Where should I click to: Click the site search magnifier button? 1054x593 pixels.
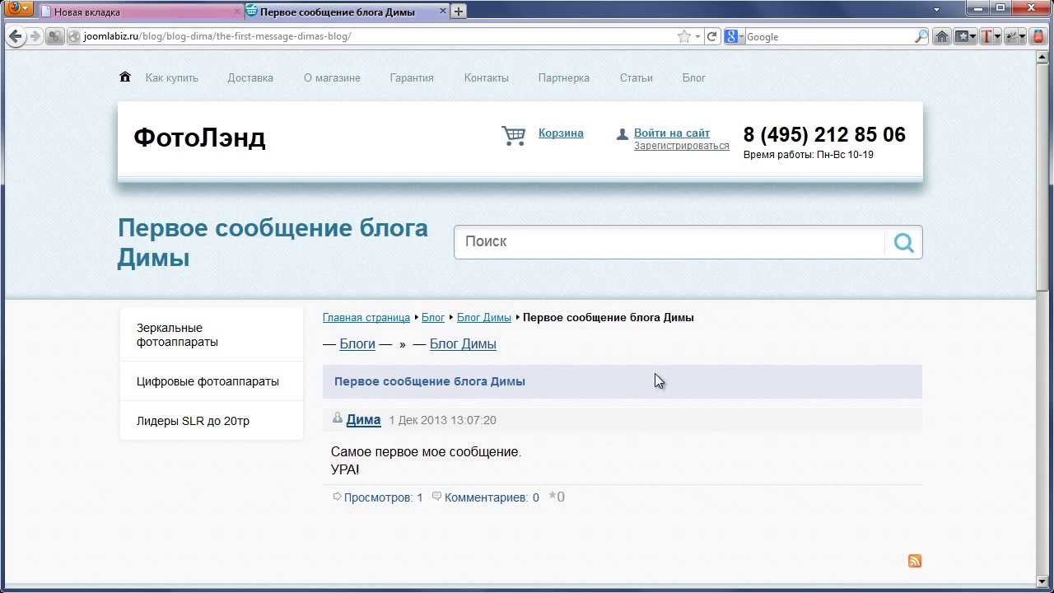(x=904, y=242)
